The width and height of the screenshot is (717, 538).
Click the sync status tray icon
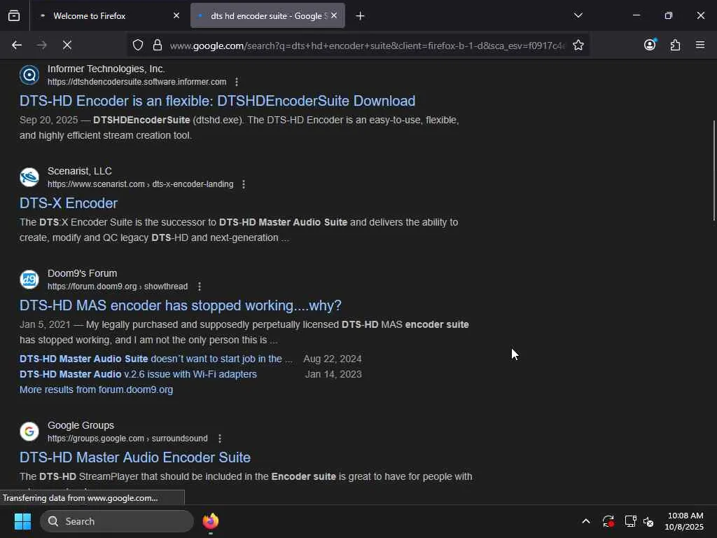[x=608, y=521]
